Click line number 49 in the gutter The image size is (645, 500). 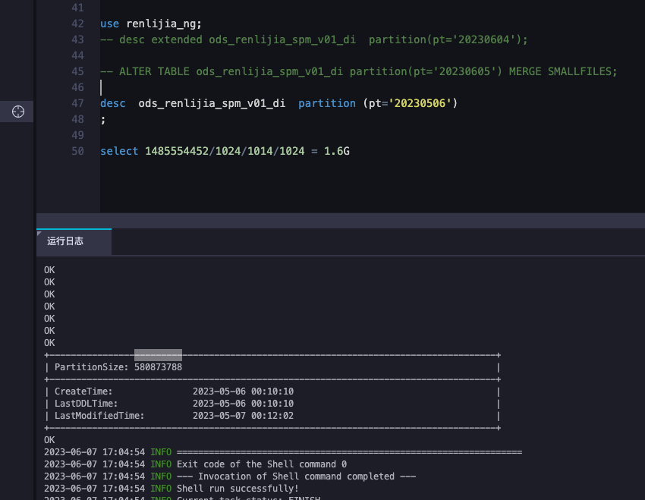coord(77,135)
